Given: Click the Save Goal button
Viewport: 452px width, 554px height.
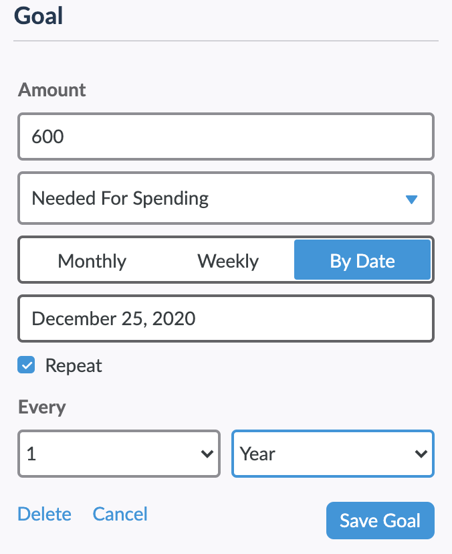Looking at the screenshot, I should coord(380,521).
